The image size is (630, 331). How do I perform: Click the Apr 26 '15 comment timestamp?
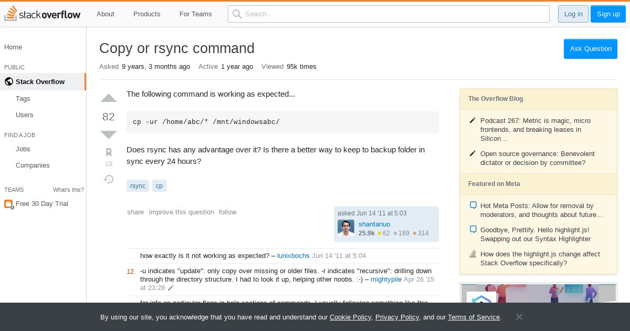287,284
